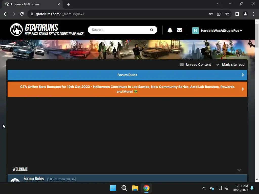Open File Explorer from taskbar
The width and height of the screenshot is (259, 194).
click(135, 188)
